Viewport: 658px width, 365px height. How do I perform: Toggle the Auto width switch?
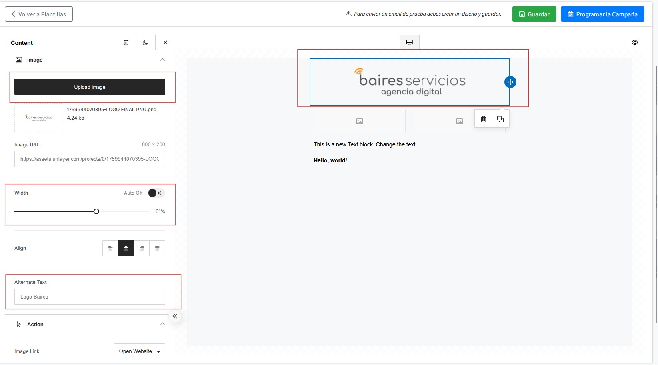pos(156,193)
